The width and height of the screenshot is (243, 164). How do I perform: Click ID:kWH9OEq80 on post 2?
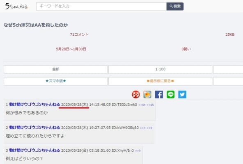[125, 128]
